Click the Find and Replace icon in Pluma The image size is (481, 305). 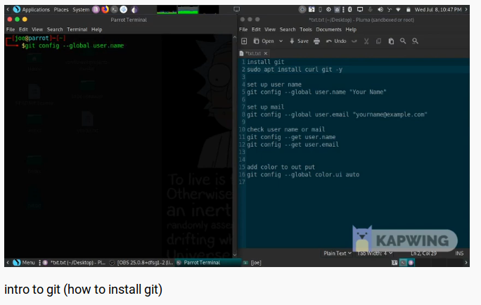click(x=416, y=41)
